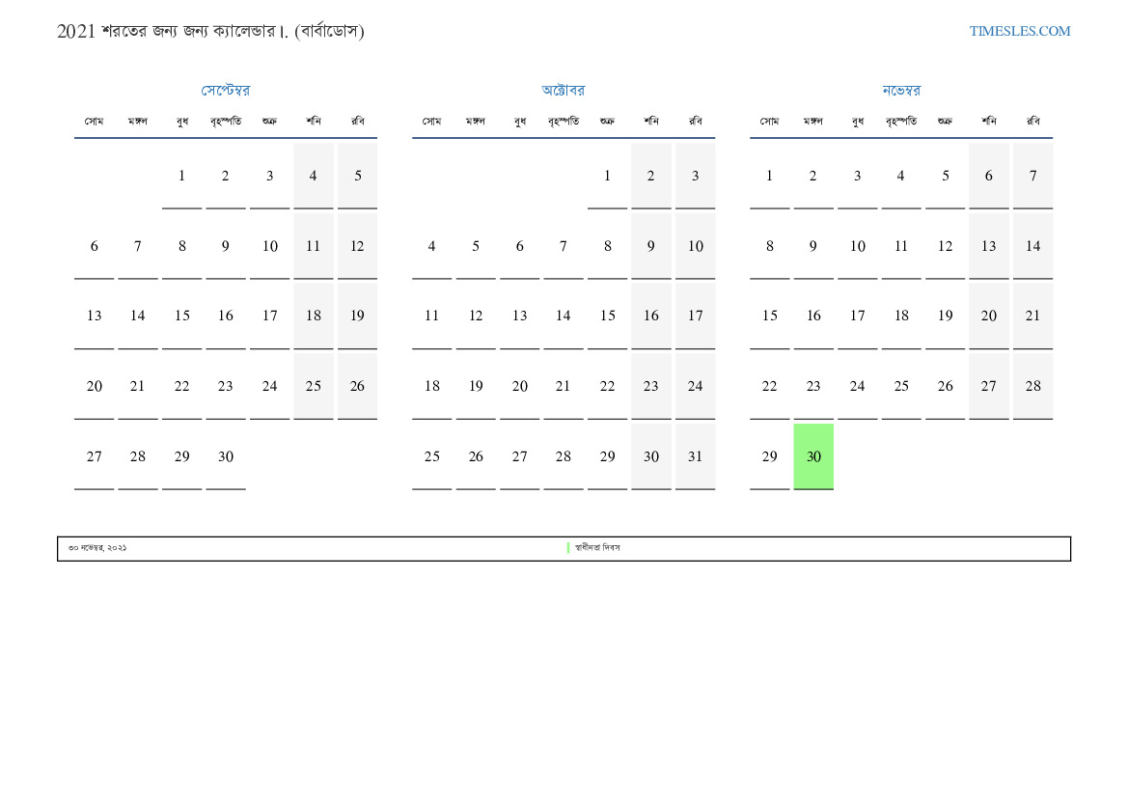Select September 1 in the calendar
Screen dimensions: 1128x798
point(181,176)
